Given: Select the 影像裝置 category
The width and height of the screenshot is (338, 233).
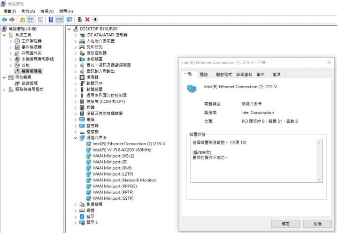Looking at the screenshot, I should pyautogui.click(x=94, y=204).
